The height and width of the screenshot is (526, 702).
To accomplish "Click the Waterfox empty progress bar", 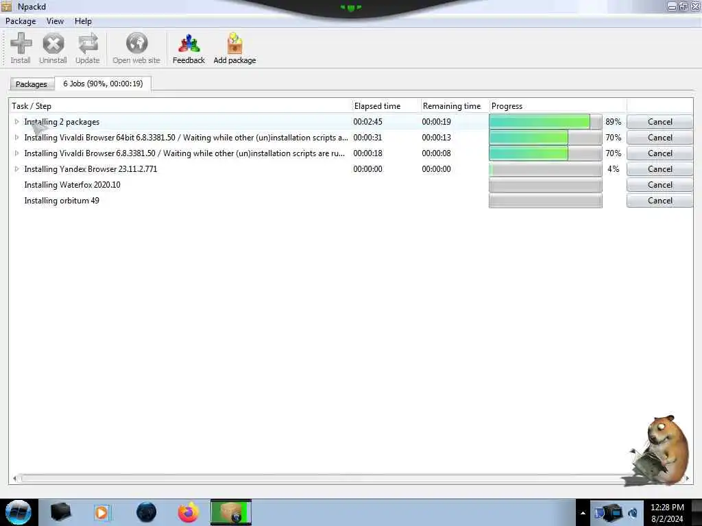I will [x=545, y=185].
